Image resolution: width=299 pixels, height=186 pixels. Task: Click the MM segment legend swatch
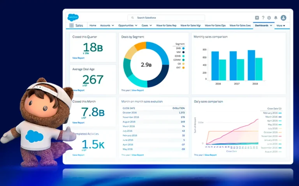(183, 52)
